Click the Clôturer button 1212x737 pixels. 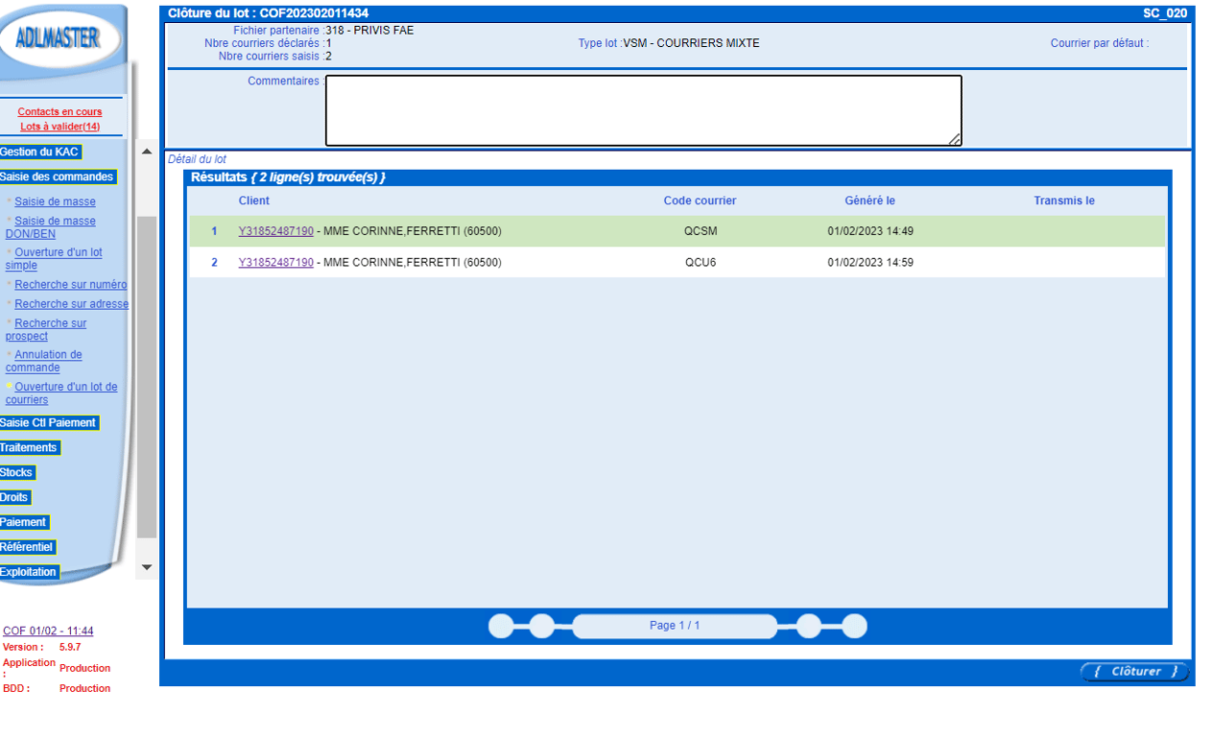(x=1134, y=672)
